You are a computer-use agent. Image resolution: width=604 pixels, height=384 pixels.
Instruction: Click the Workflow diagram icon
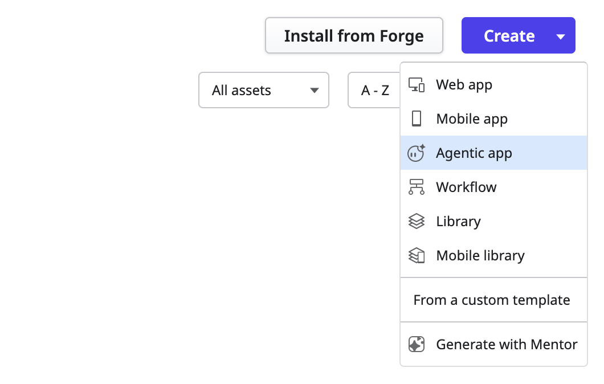(417, 187)
